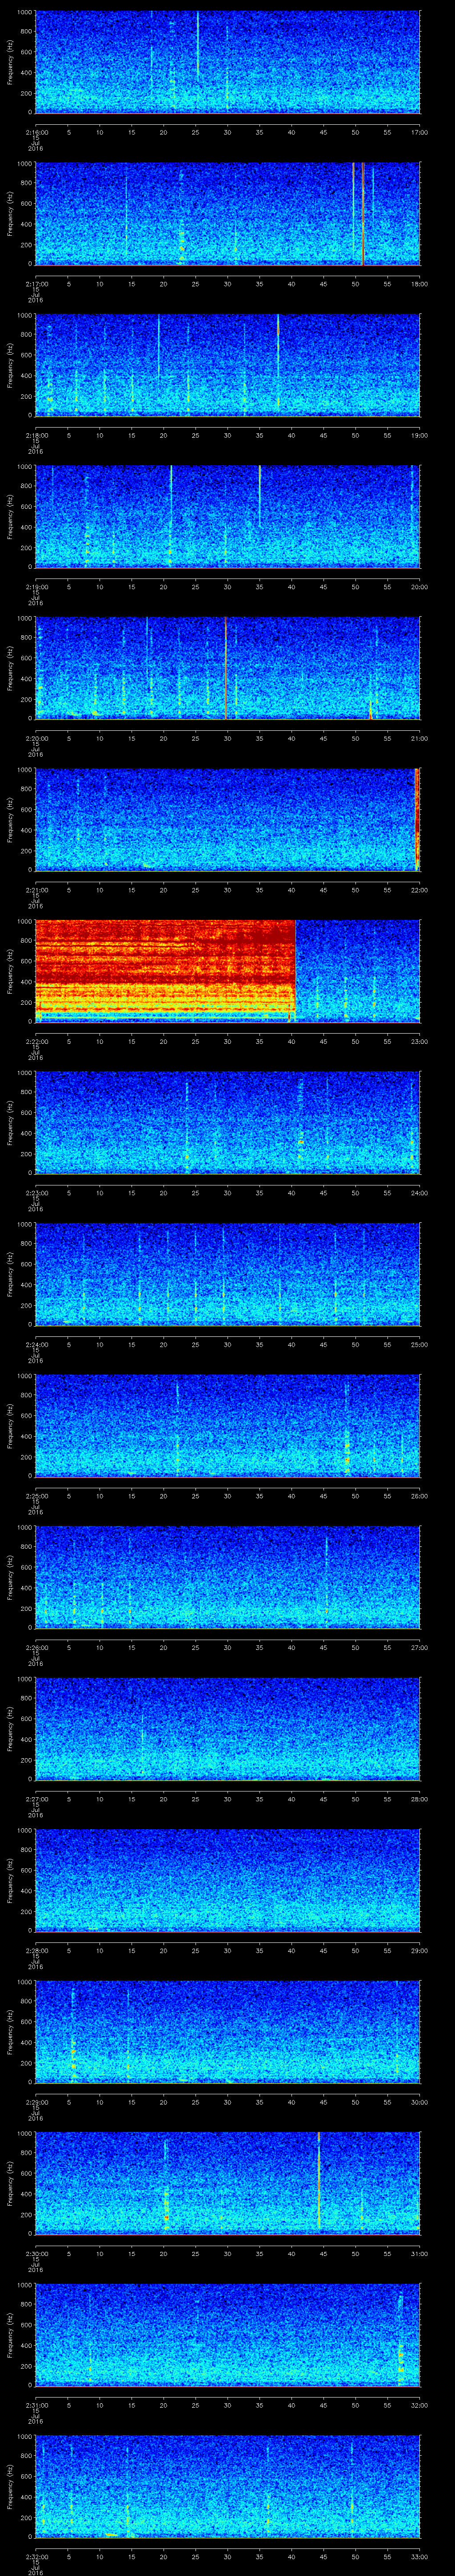Viewport: 455px width, 2576px height.
Task: Click the "2:19:00" time label
Action: point(36,587)
